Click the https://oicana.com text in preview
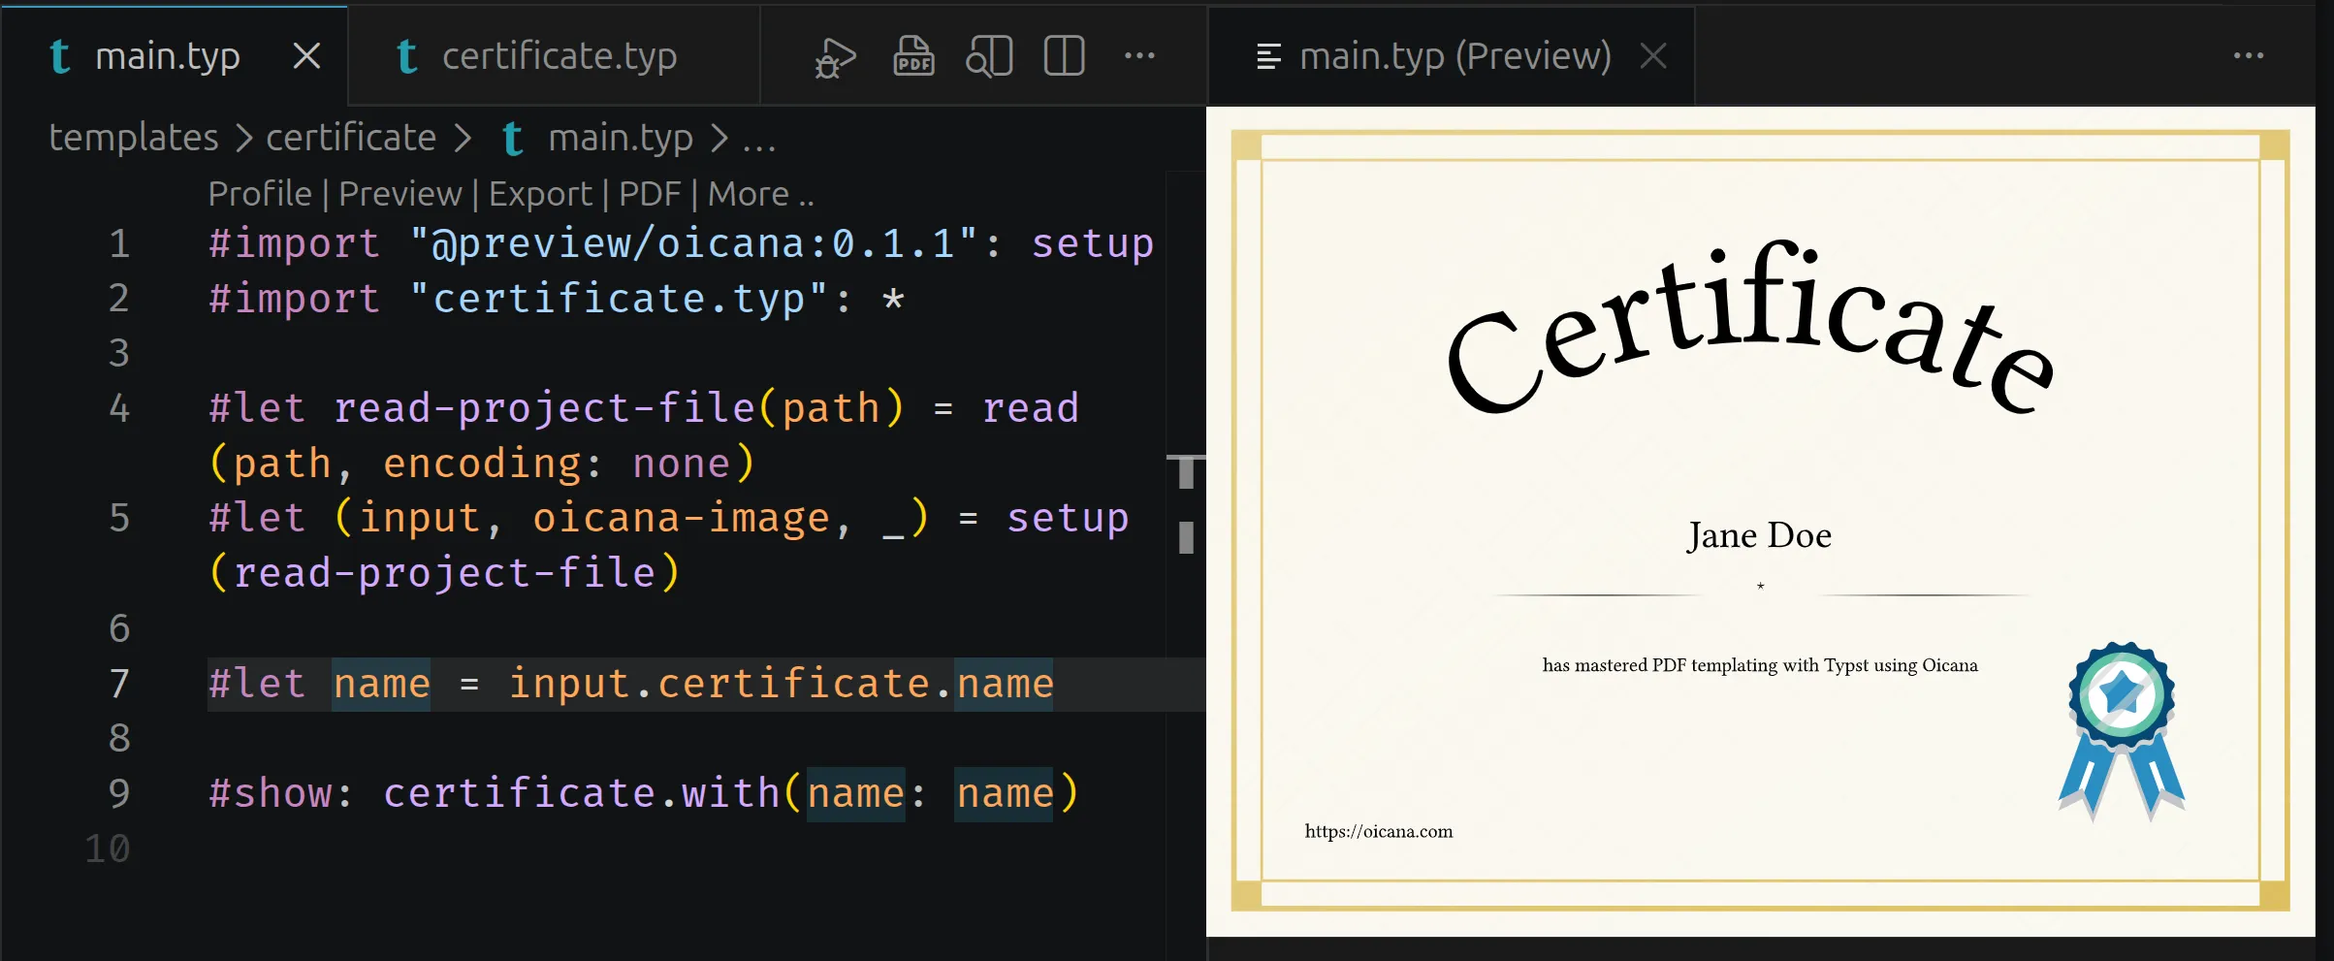This screenshot has height=961, width=2334. click(1378, 831)
